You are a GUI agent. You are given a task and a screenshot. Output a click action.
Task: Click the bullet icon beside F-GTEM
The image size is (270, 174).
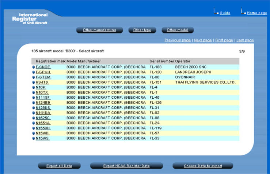coord(34,77)
